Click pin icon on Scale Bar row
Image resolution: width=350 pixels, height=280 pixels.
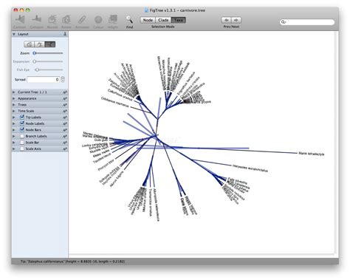65,143
